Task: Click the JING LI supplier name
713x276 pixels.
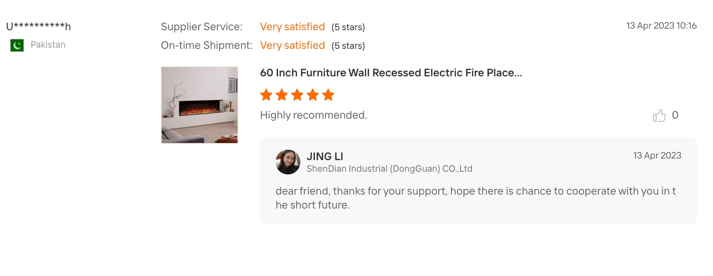Action: click(x=325, y=156)
